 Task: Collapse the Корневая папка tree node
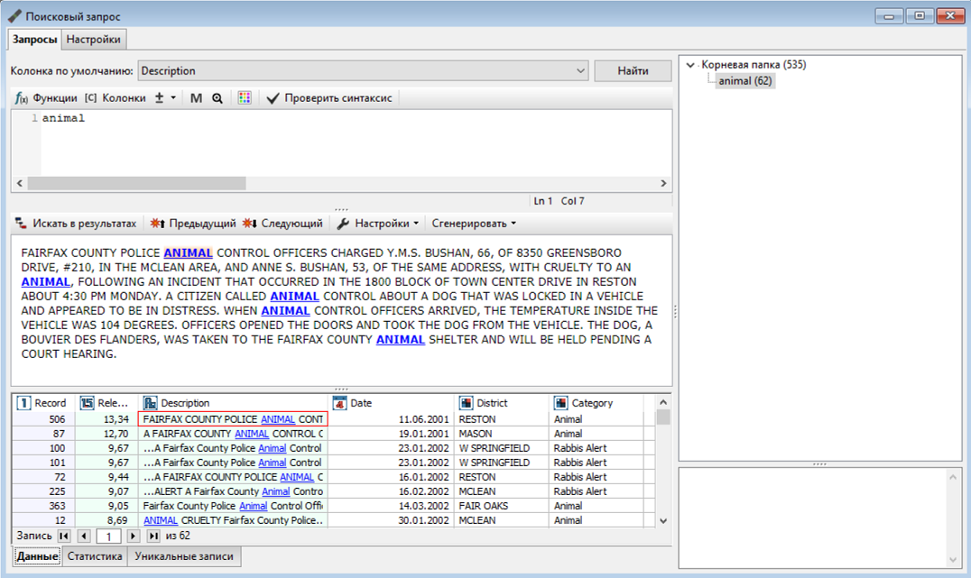coord(690,64)
